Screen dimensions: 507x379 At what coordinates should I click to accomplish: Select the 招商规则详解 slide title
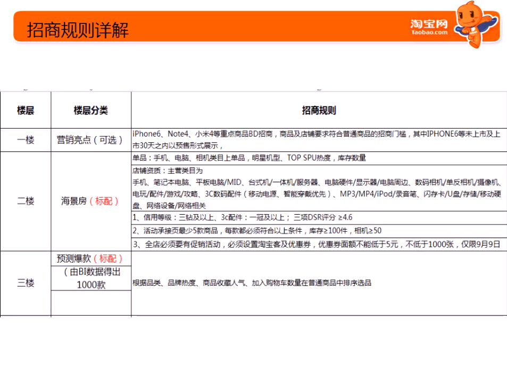point(78,29)
